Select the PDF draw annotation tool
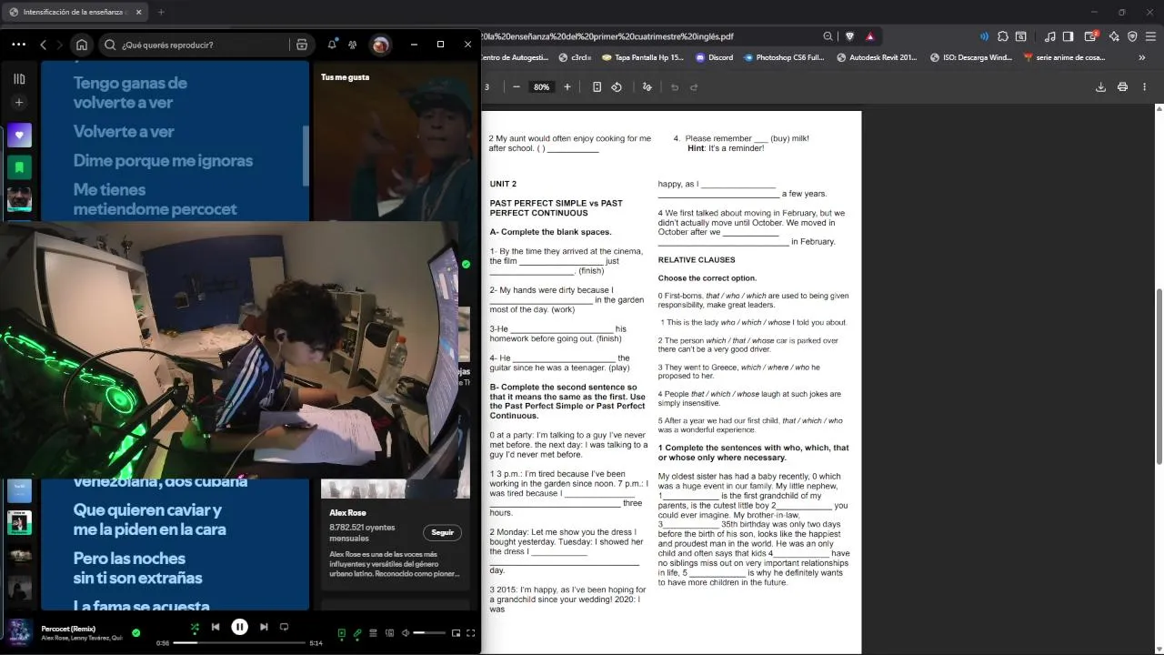This screenshot has width=1164, height=655. click(x=647, y=87)
